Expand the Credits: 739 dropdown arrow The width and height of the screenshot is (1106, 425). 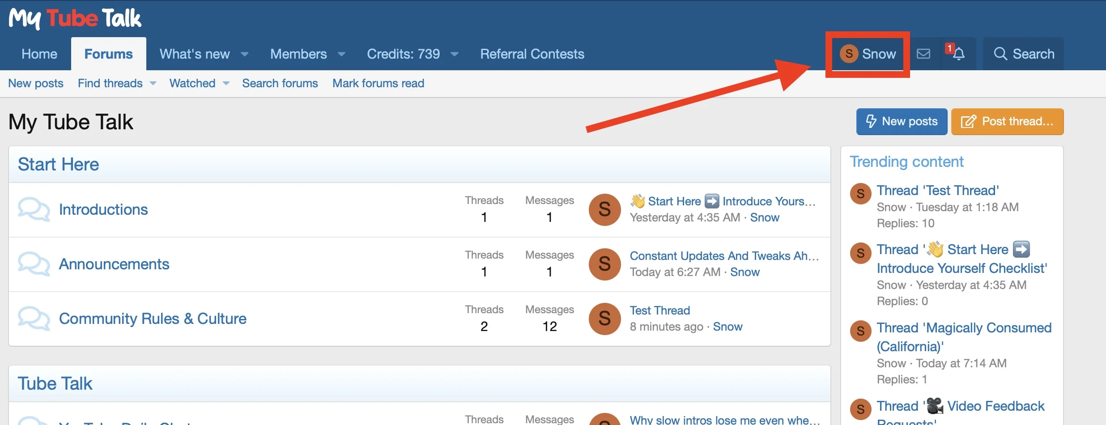pyautogui.click(x=455, y=54)
